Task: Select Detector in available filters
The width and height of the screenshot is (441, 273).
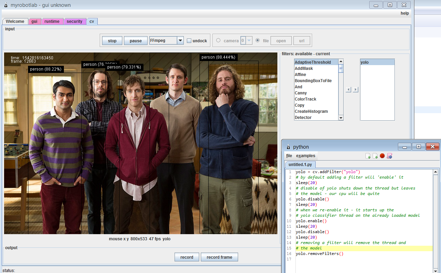Action: coord(316,118)
